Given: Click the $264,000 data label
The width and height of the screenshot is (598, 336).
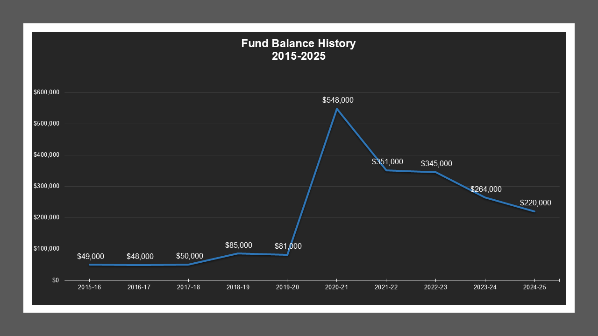Looking at the screenshot, I should (486, 189).
